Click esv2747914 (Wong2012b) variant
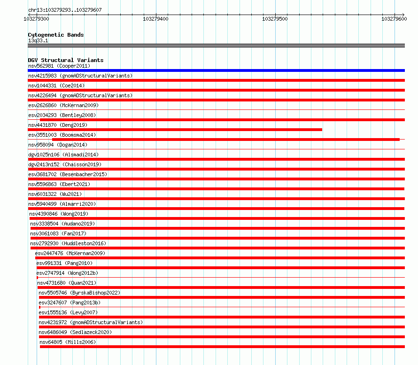Image resolution: width=418 pixels, height=365 pixels. 67,273
